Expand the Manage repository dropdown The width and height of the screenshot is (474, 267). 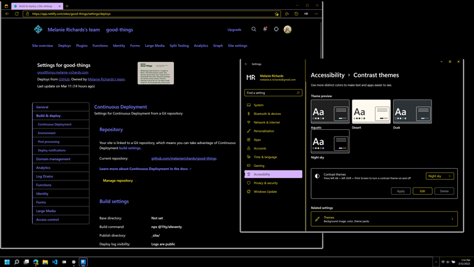coord(119,180)
